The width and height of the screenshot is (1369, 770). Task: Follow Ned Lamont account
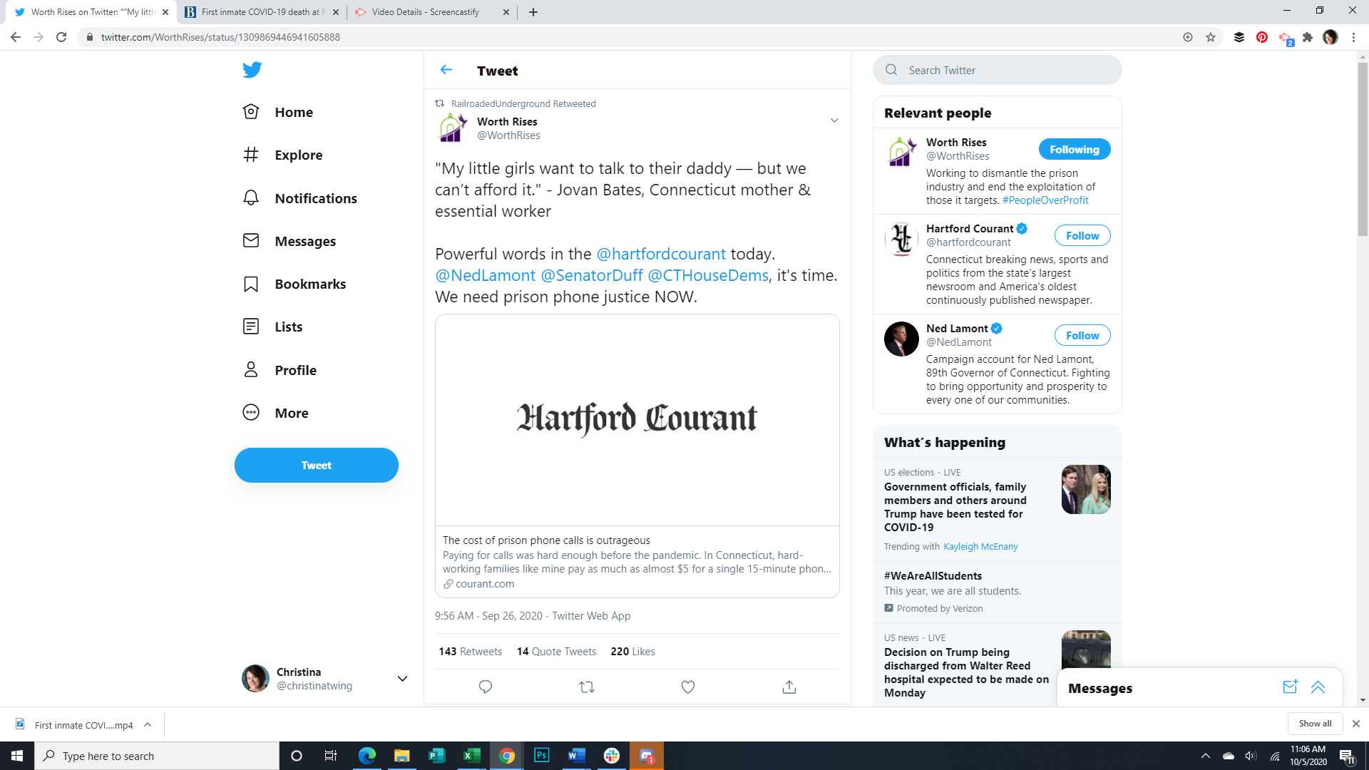coord(1082,336)
